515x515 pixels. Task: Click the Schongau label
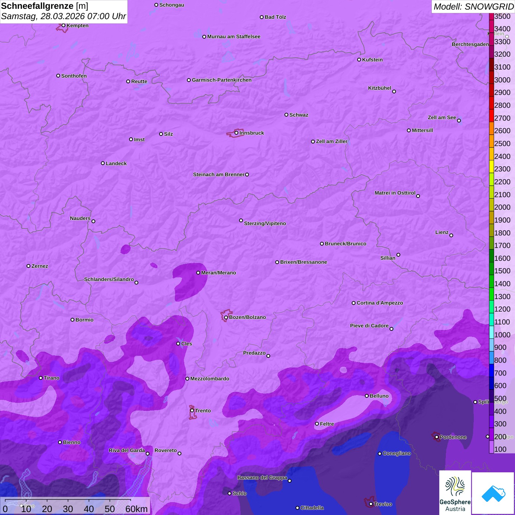[x=171, y=5]
